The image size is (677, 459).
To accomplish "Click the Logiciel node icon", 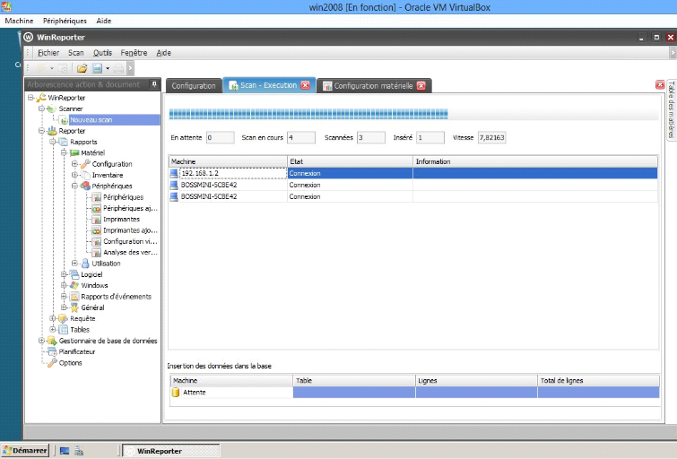I will click(x=74, y=274).
